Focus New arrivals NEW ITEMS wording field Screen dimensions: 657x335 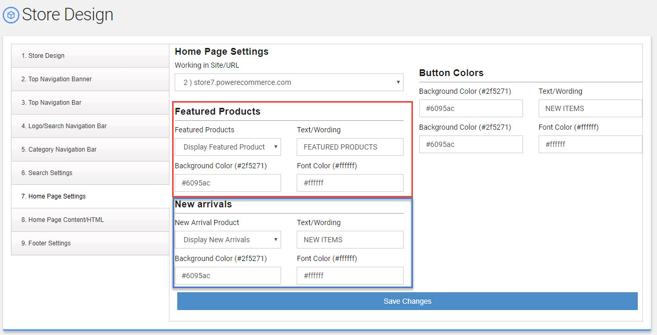350,240
